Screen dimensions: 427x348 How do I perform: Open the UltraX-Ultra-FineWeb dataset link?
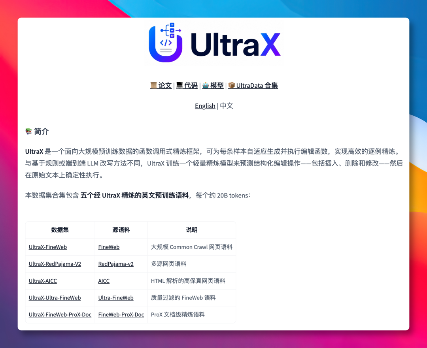click(55, 298)
